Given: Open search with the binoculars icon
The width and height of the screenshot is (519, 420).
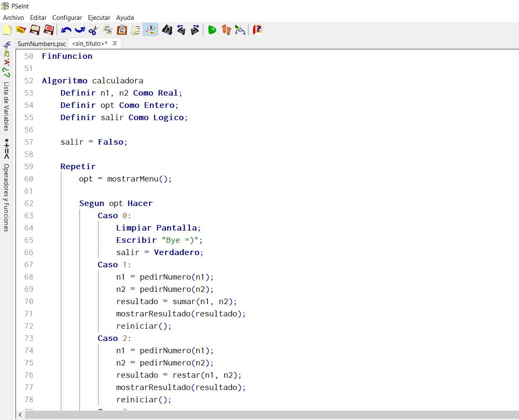Looking at the screenshot, I should (x=167, y=30).
